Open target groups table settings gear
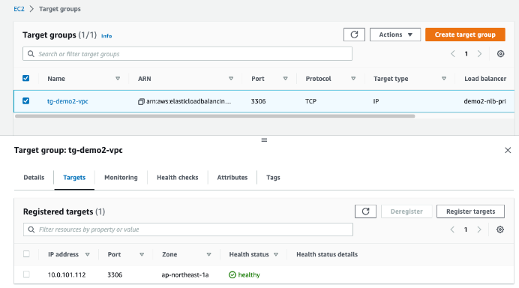519x288 pixels. click(500, 54)
